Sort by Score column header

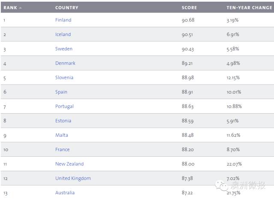click(190, 8)
